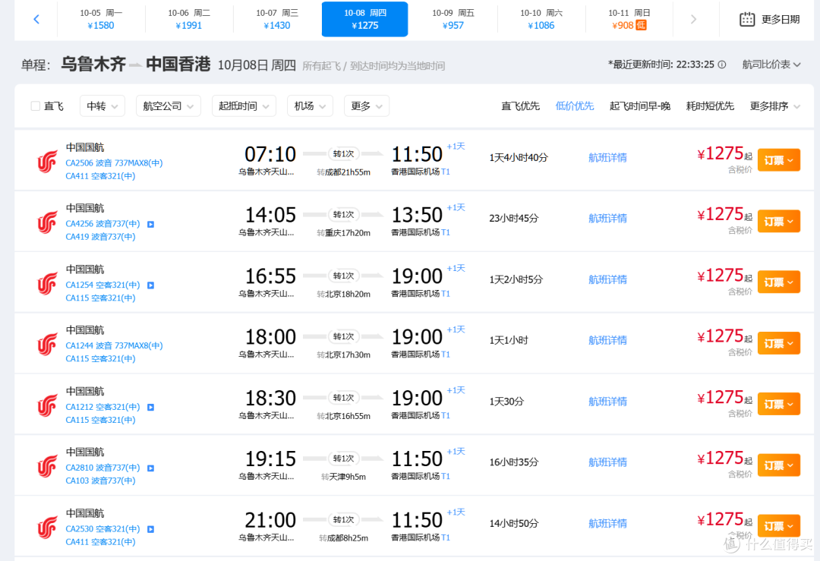
Task: Open 航班详情 for the 18:00 flight
Action: [607, 340]
